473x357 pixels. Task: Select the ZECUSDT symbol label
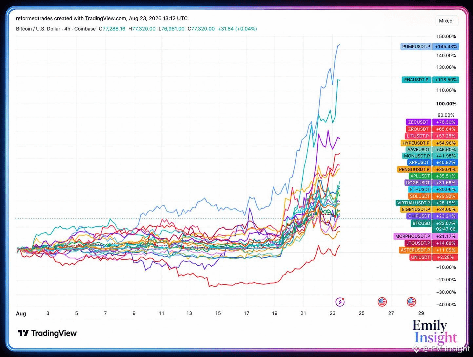[x=418, y=122]
